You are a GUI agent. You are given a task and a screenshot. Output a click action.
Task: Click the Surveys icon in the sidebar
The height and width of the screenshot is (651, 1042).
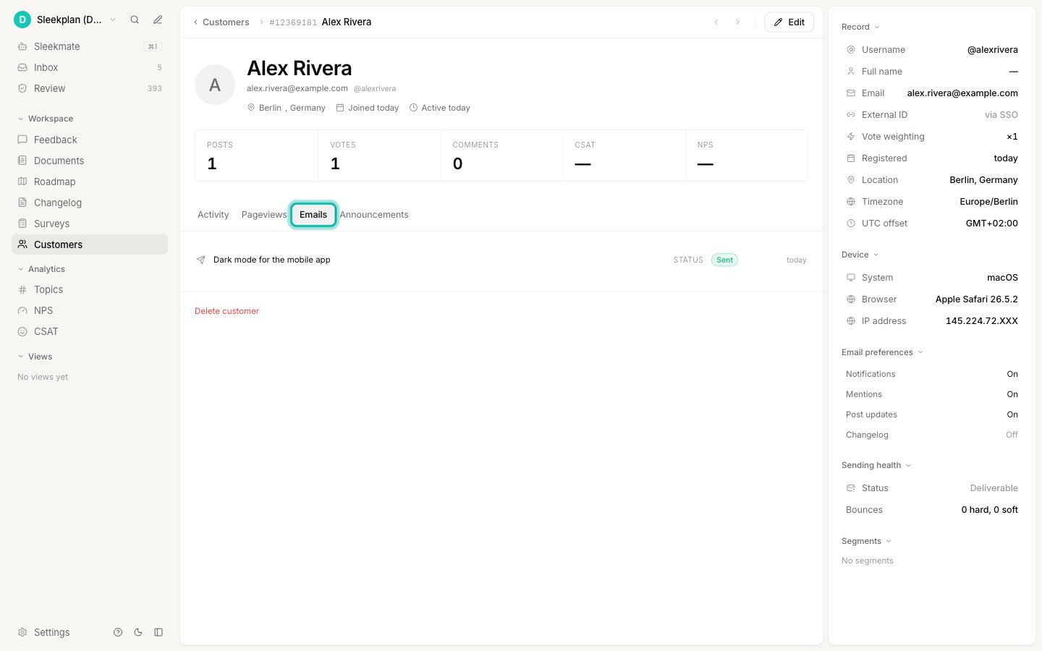click(22, 224)
